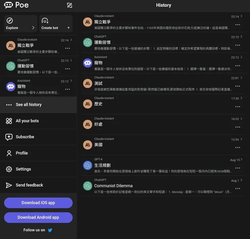
Task: Expand 好處 chevron at 16:32
Action: pos(242,118)
